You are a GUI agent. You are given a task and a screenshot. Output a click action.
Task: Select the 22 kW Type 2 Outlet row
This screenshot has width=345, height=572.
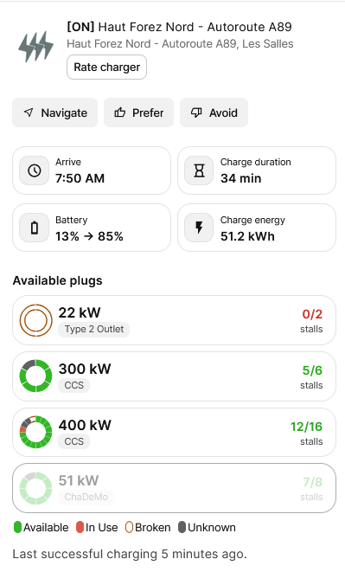pyautogui.click(x=174, y=320)
